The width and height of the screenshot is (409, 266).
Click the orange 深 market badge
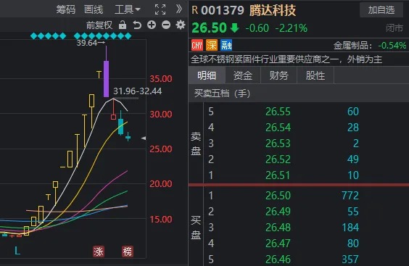(x=212, y=46)
